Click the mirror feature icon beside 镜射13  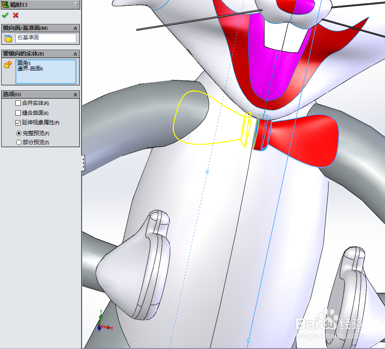[x=5, y=5]
